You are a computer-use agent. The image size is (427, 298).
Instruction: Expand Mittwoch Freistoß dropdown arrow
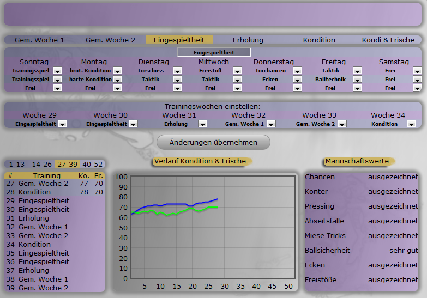pyautogui.click(x=237, y=71)
